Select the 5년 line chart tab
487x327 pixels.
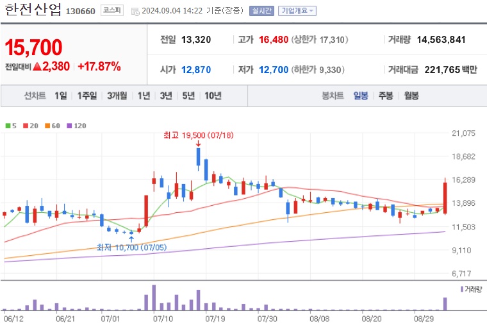point(188,96)
